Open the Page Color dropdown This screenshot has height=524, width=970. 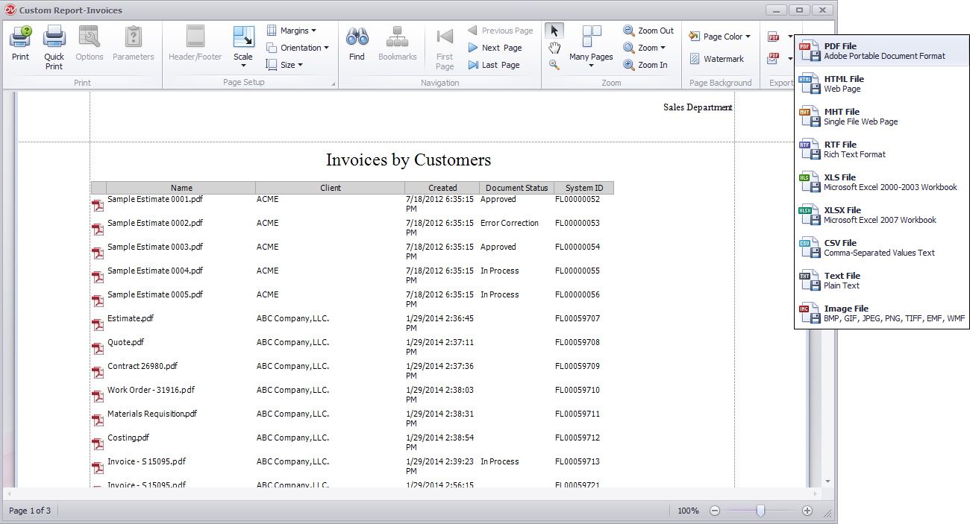tap(719, 36)
